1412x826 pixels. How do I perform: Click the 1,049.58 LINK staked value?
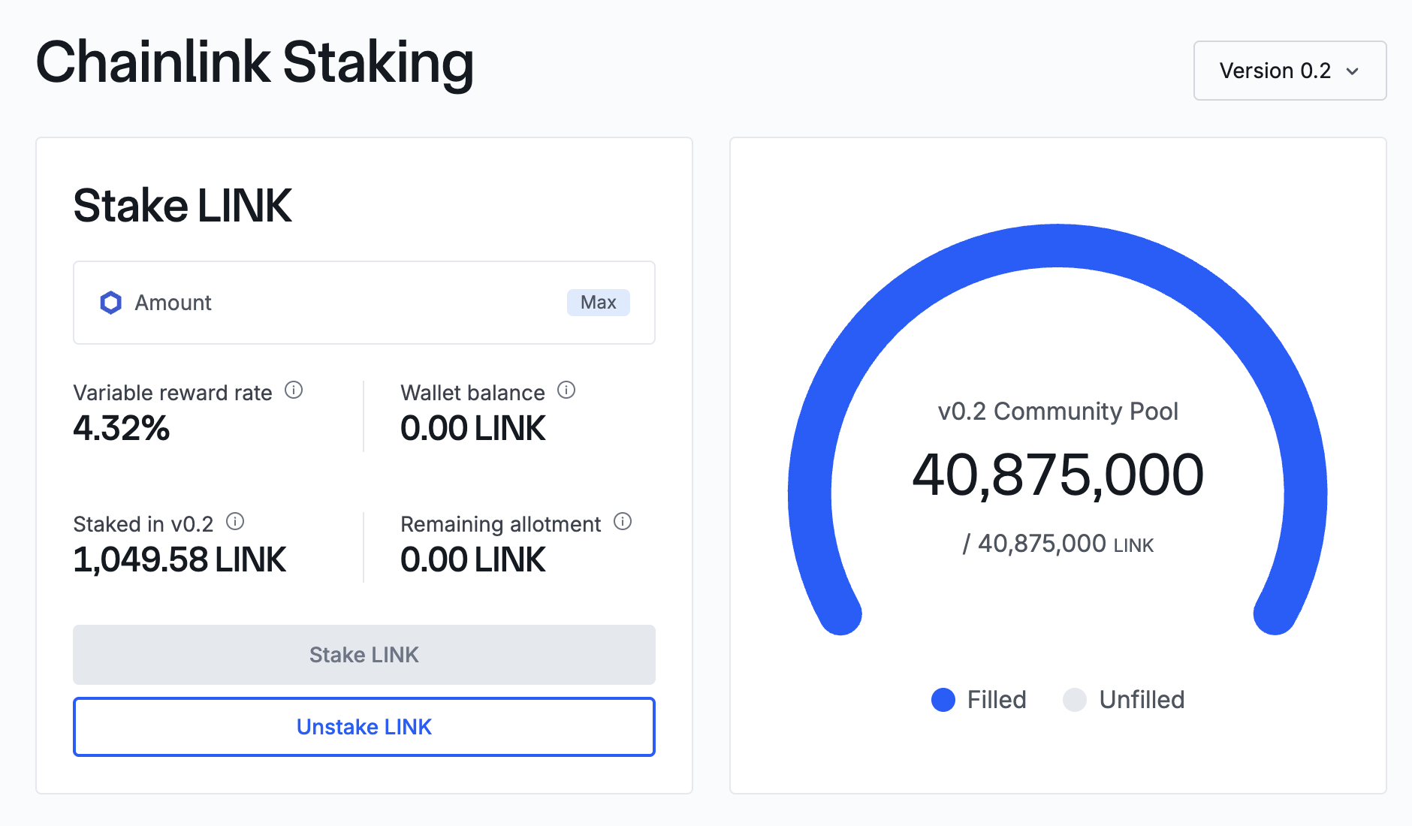180,560
